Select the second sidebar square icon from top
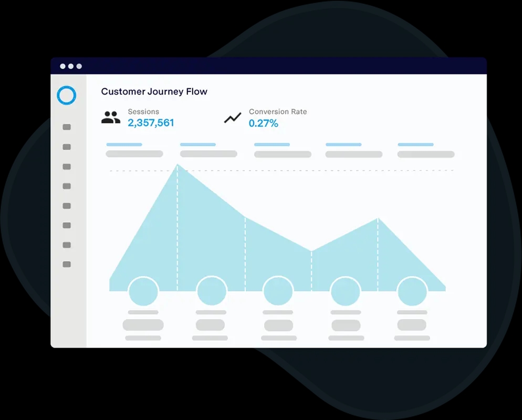522x420 pixels. click(x=67, y=147)
